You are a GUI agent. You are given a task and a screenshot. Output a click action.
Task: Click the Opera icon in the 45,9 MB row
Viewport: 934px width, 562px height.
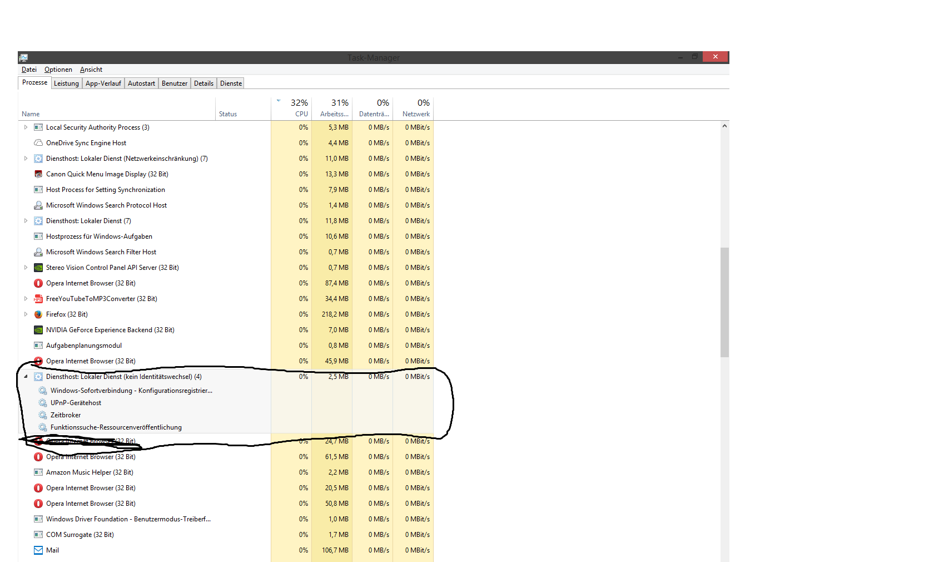38,361
